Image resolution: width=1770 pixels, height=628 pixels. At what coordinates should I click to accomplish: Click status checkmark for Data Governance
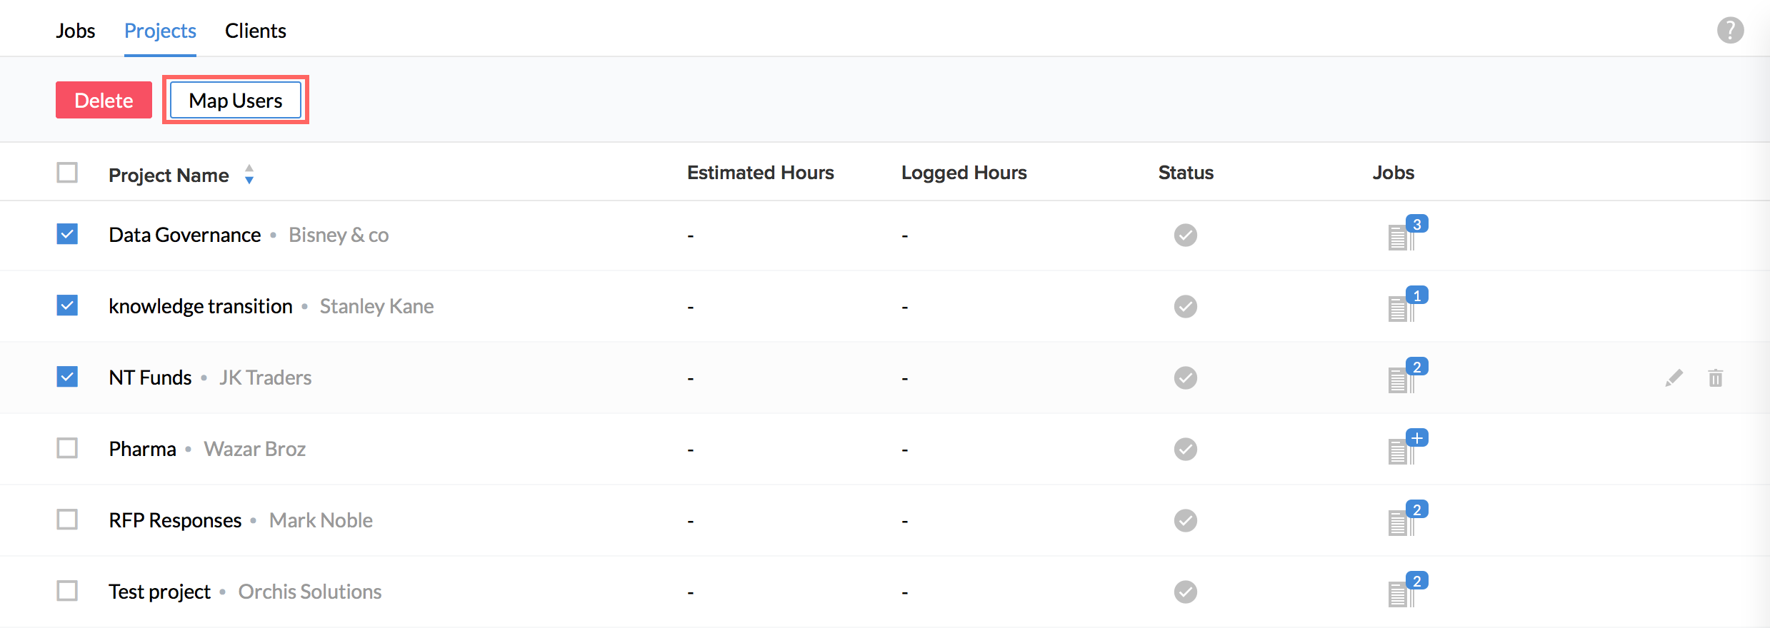tap(1185, 235)
